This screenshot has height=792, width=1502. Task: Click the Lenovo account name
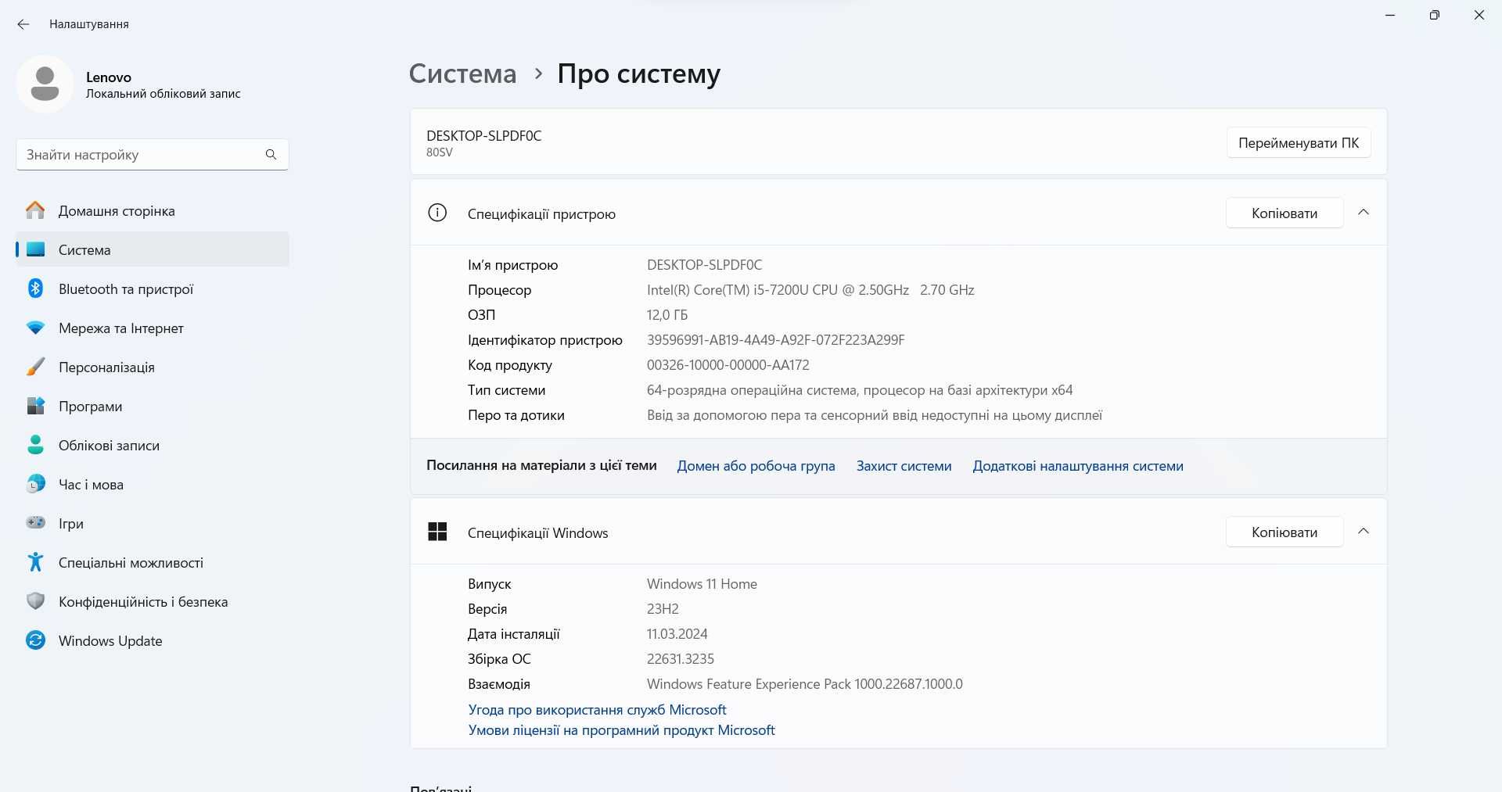pyautogui.click(x=109, y=77)
